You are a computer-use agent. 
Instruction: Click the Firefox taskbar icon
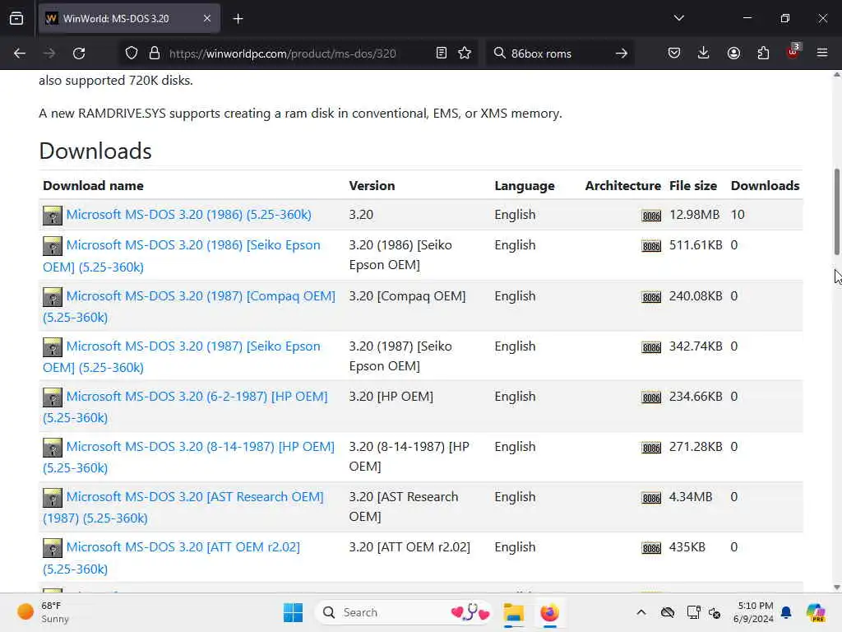[x=549, y=612]
